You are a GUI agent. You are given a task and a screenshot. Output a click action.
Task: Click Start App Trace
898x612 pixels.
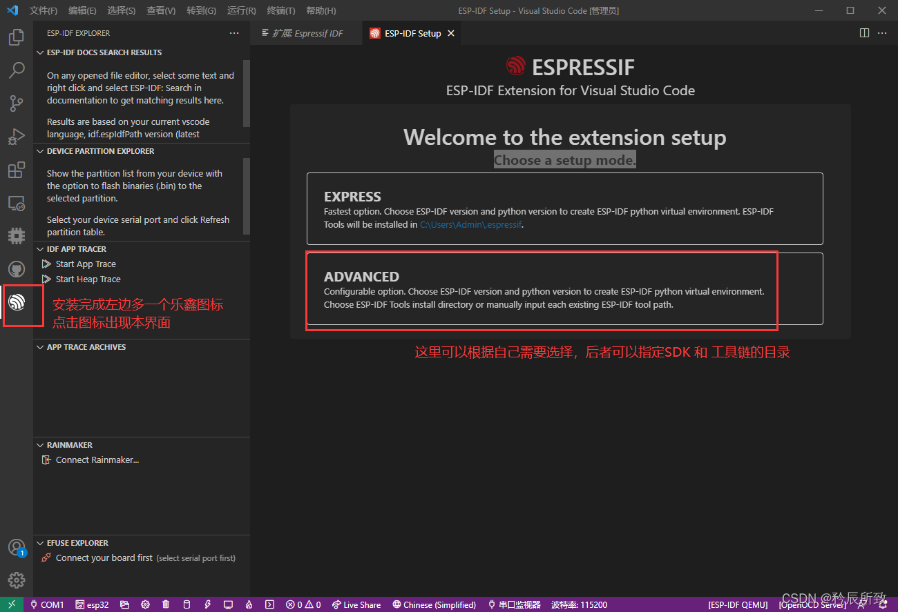(86, 264)
